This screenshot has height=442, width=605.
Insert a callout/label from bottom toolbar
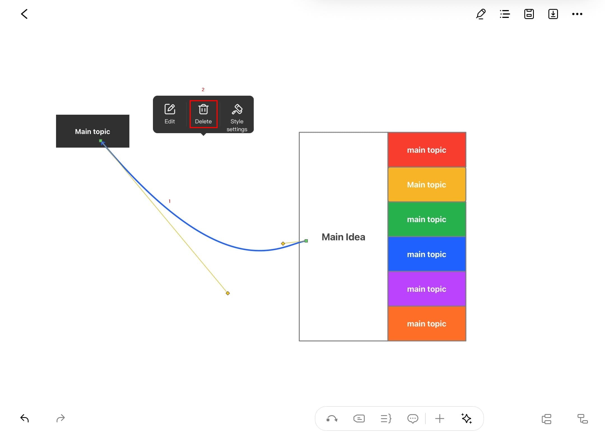359,419
